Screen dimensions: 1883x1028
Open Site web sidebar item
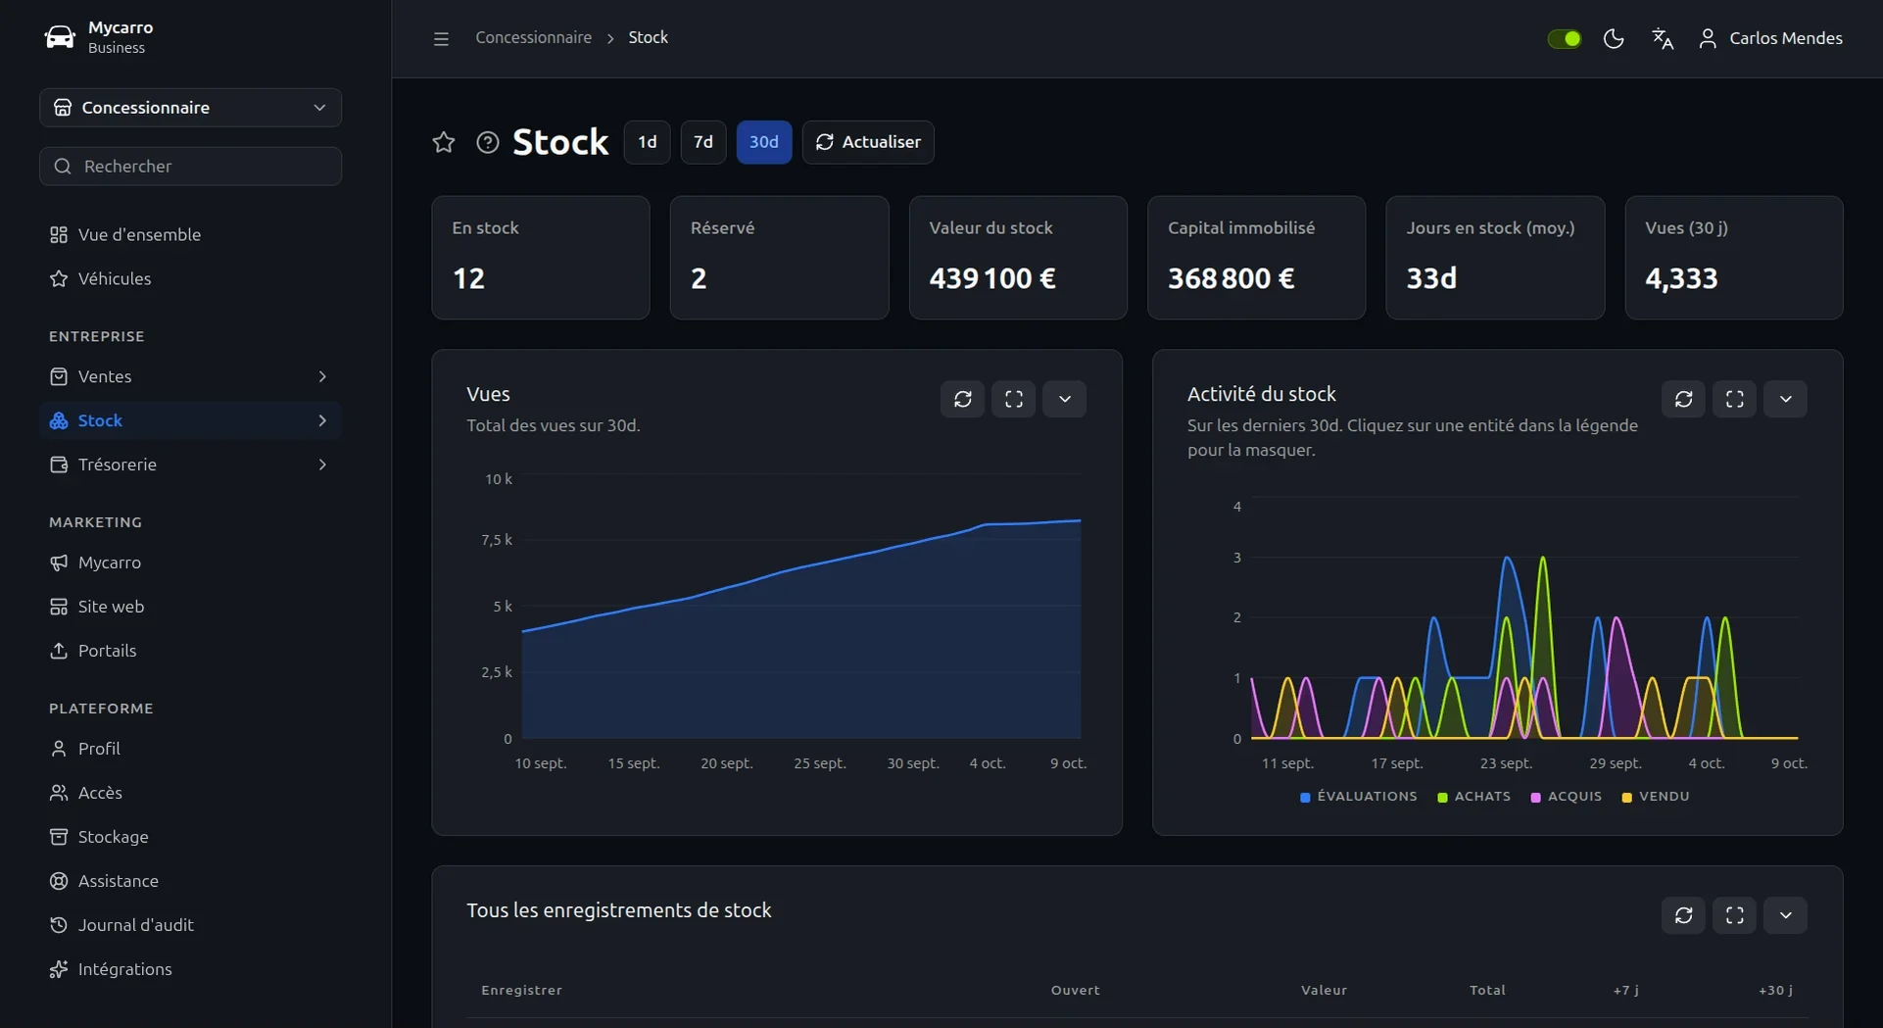tap(190, 607)
